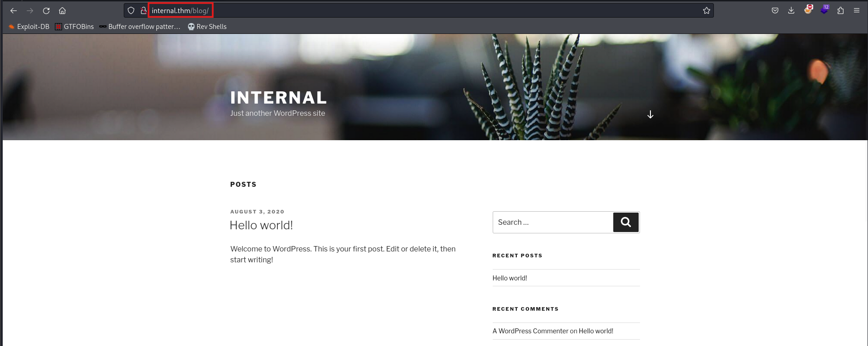Click the Hello world! post title
Screen dimensions: 868x346
[261, 225]
